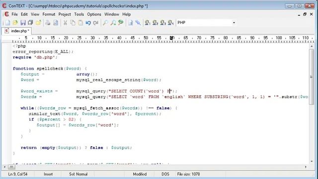Open the Window menu
This screenshot has width=318, height=179.
pyautogui.click(x=112, y=14)
